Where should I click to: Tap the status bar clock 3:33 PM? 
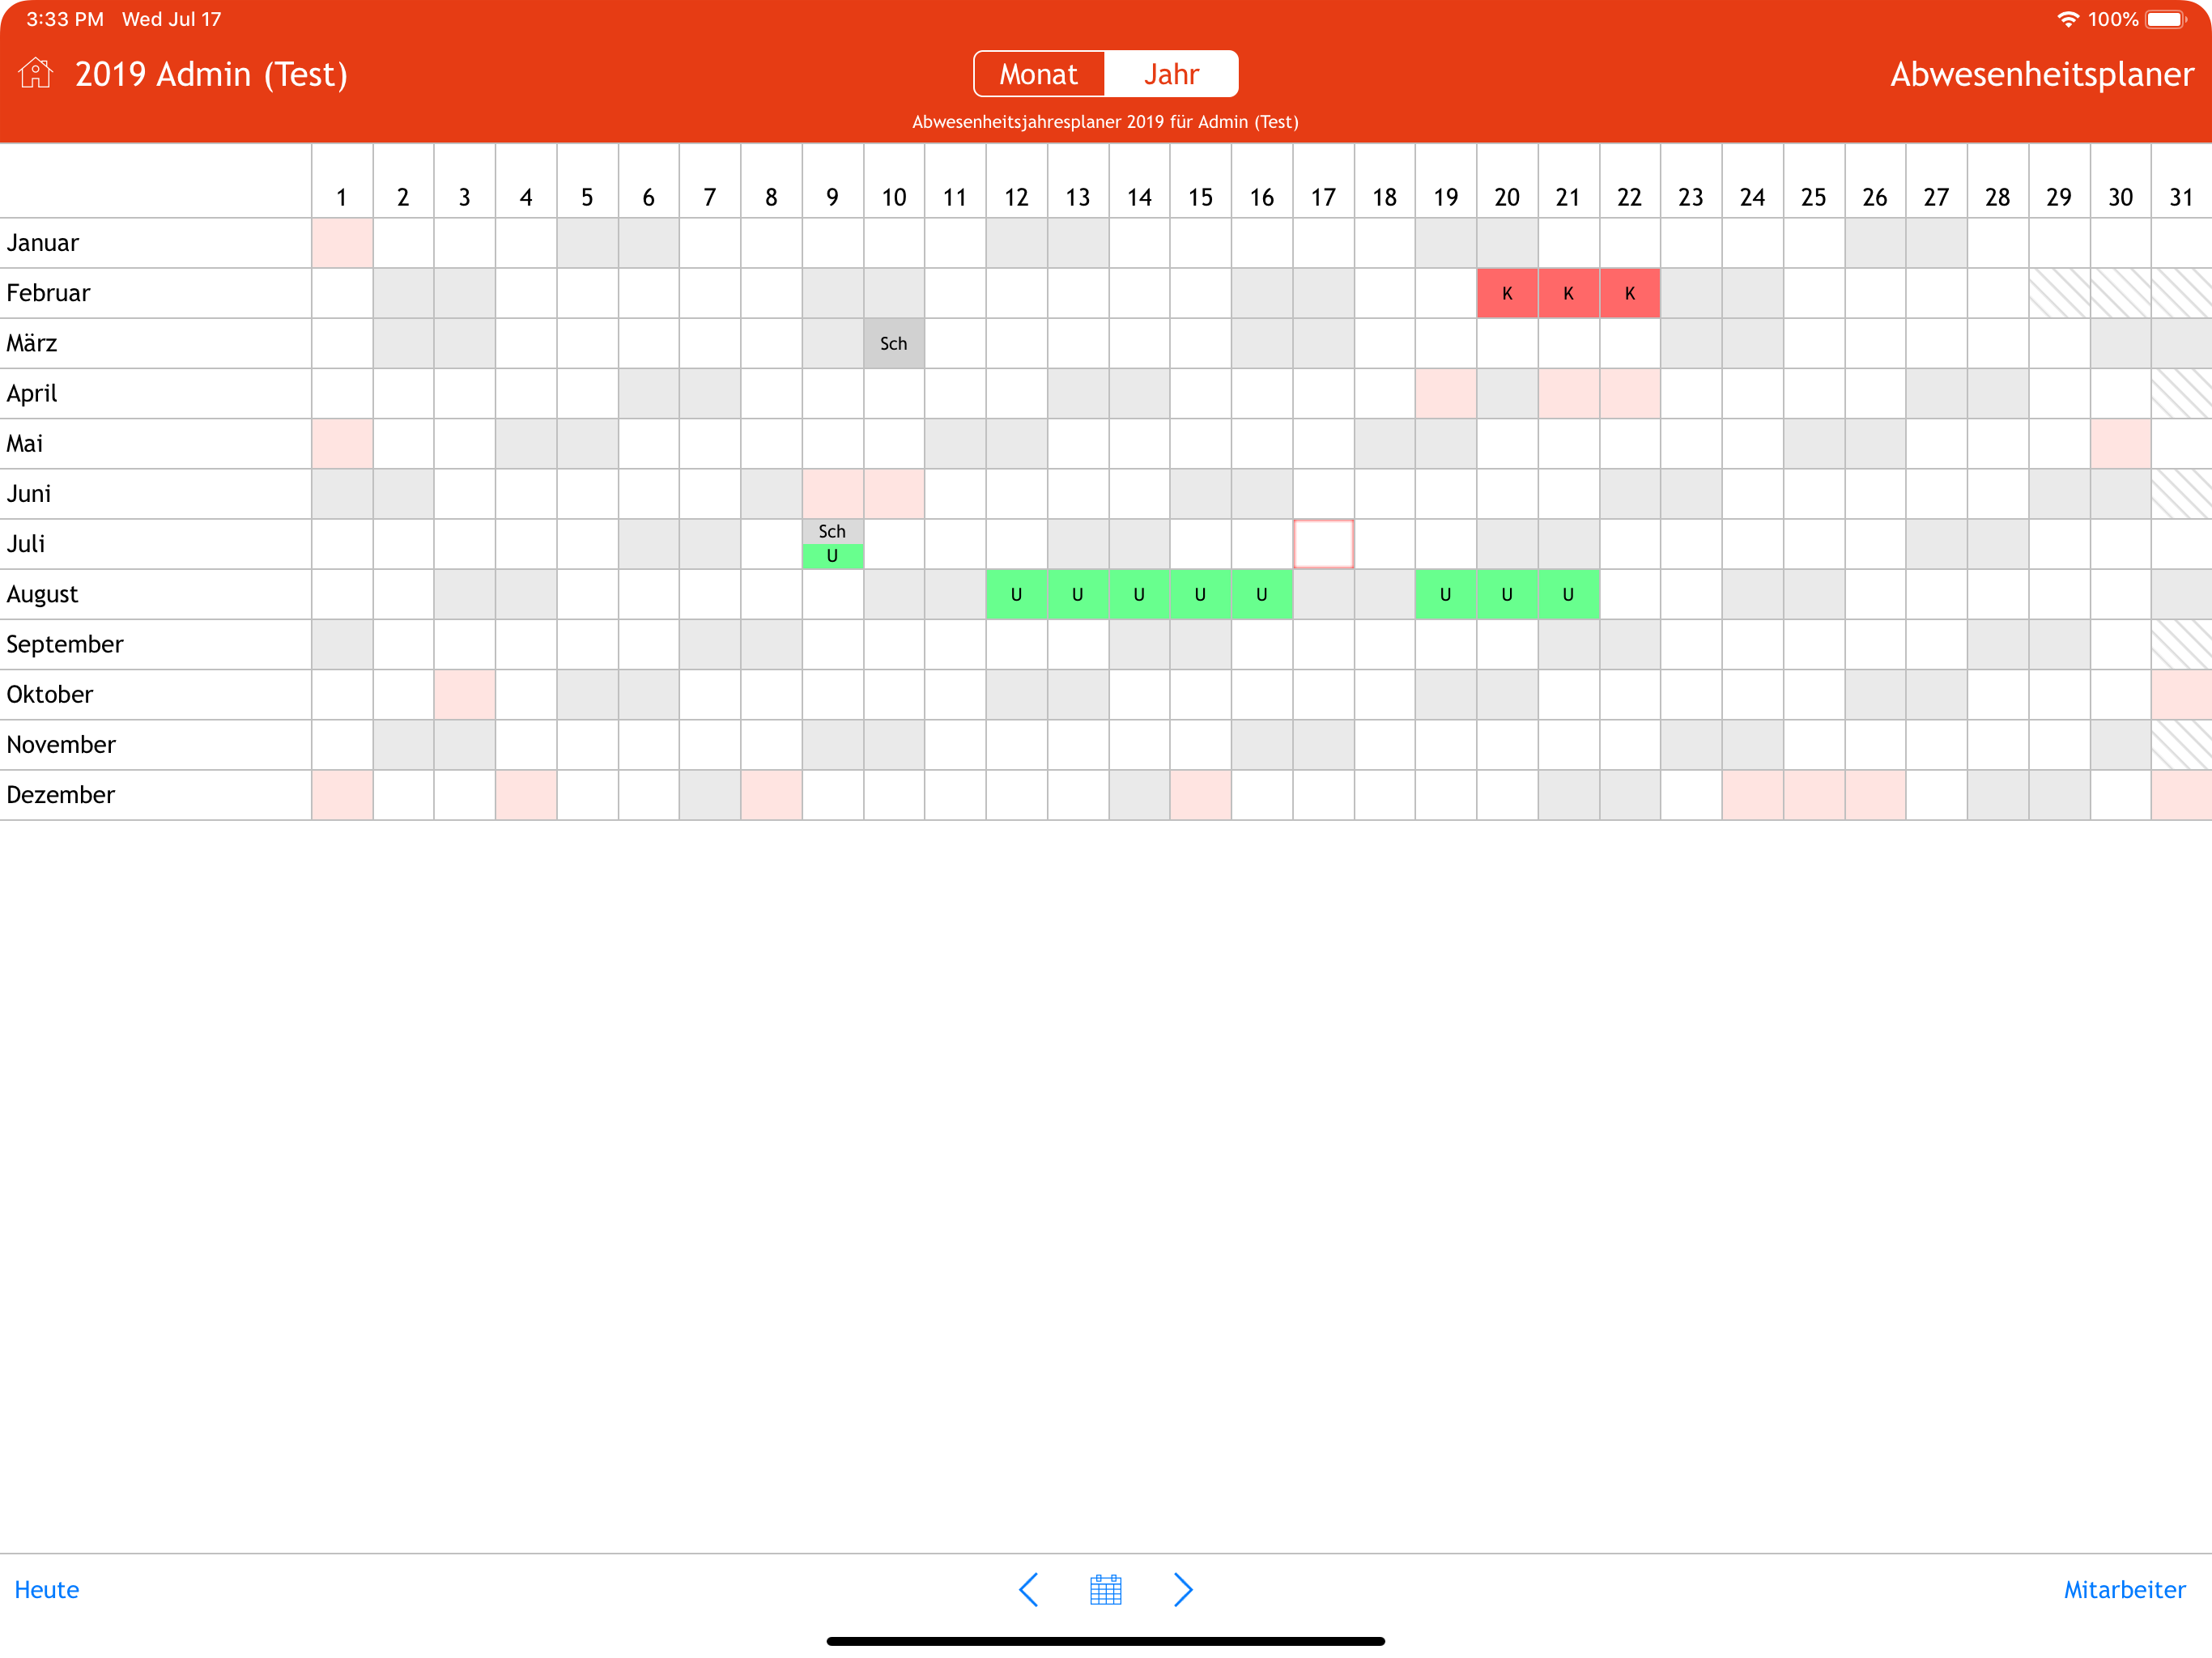coord(65,19)
